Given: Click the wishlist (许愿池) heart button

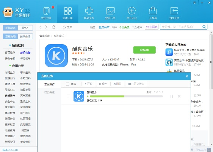Looking at the screenshot, I should coord(152,27).
